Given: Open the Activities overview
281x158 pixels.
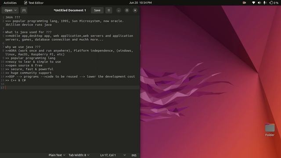Looking at the screenshot, I should coord(10,3).
